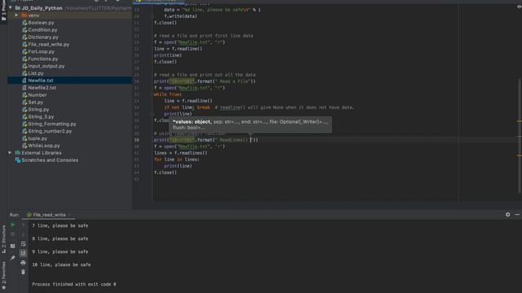Open List.py in project tree
The width and height of the screenshot is (522, 293).
(x=36, y=73)
